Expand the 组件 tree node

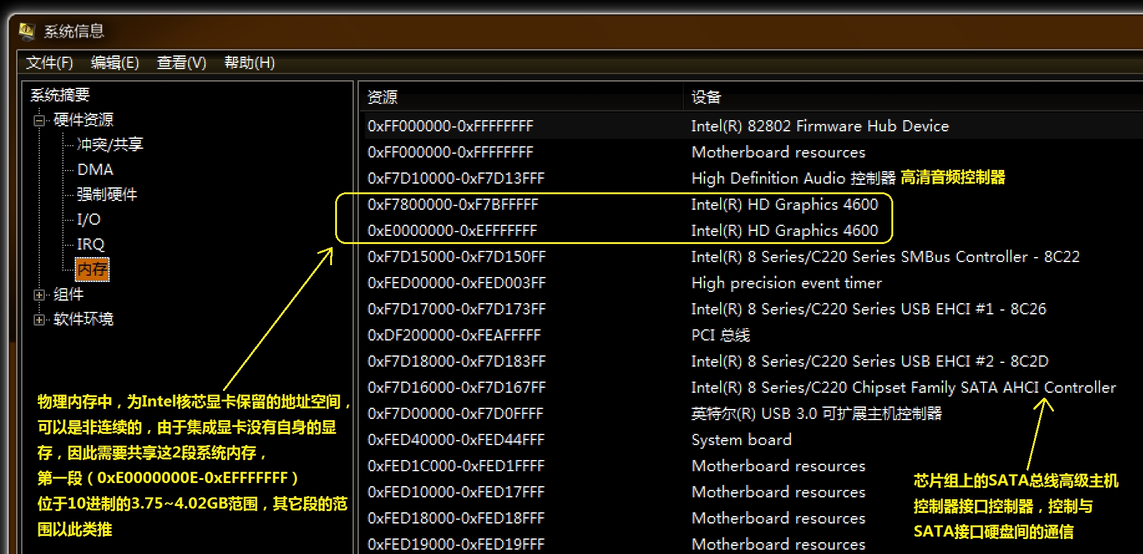[x=39, y=295]
